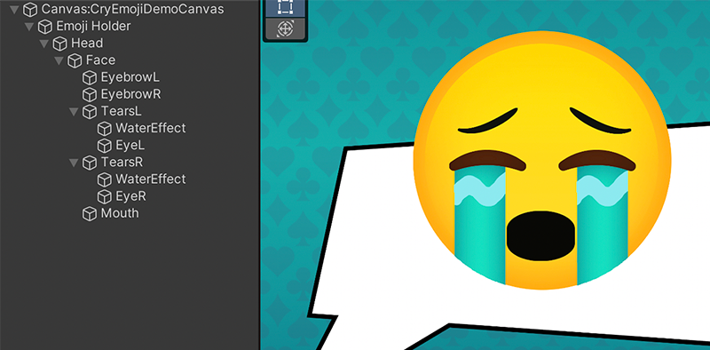Screen dimensions: 710x350
Task: Collapse the Canvas:CryEmojiDemoCanvas root node
Action: (14, 9)
